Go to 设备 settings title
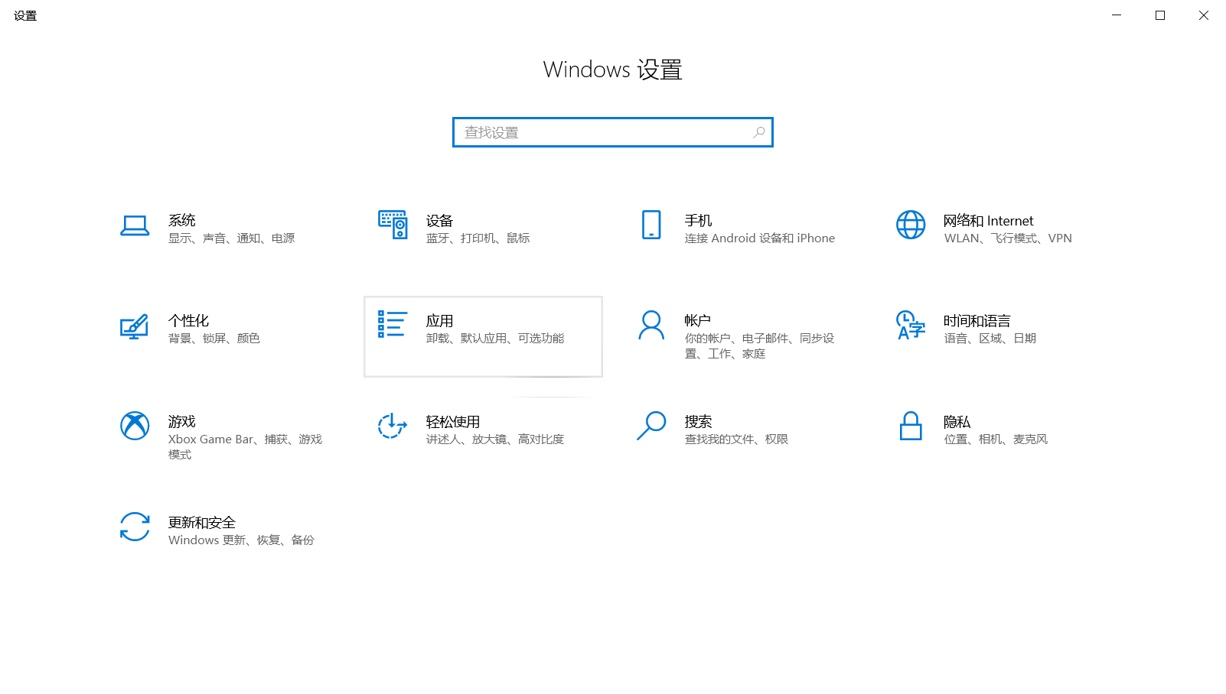The image size is (1226, 694). 440,220
